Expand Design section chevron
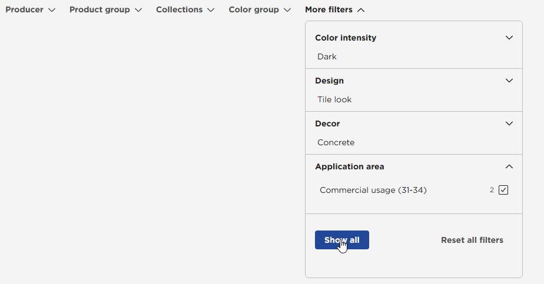The height and width of the screenshot is (284, 544). tap(509, 81)
